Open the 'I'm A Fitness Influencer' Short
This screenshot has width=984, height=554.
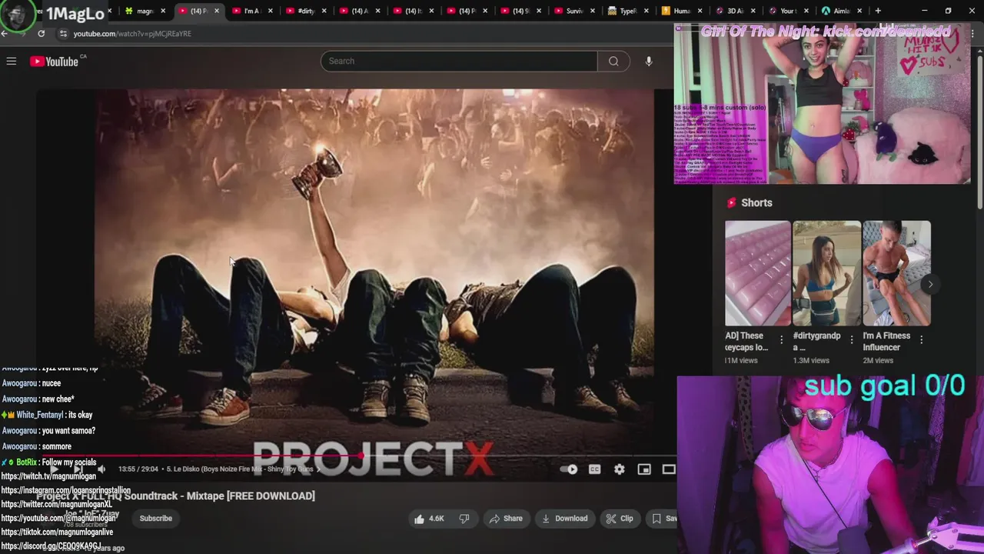(896, 273)
